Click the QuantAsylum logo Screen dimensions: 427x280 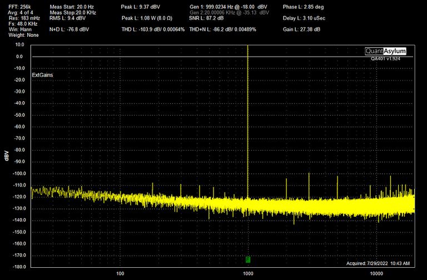[385, 51]
